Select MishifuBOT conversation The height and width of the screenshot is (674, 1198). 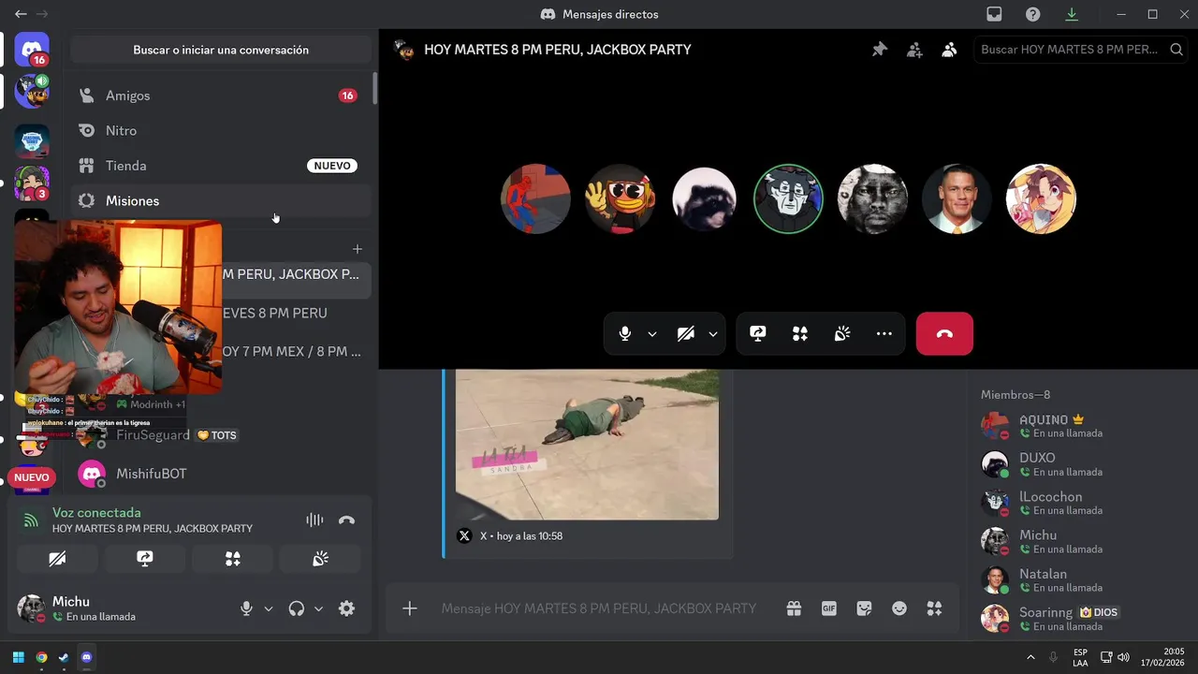(x=221, y=474)
